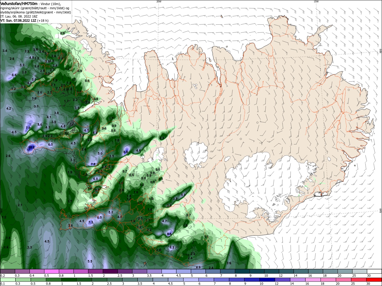
Task: Click the 4.7 precipitation value
Action: [x=164, y=221]
